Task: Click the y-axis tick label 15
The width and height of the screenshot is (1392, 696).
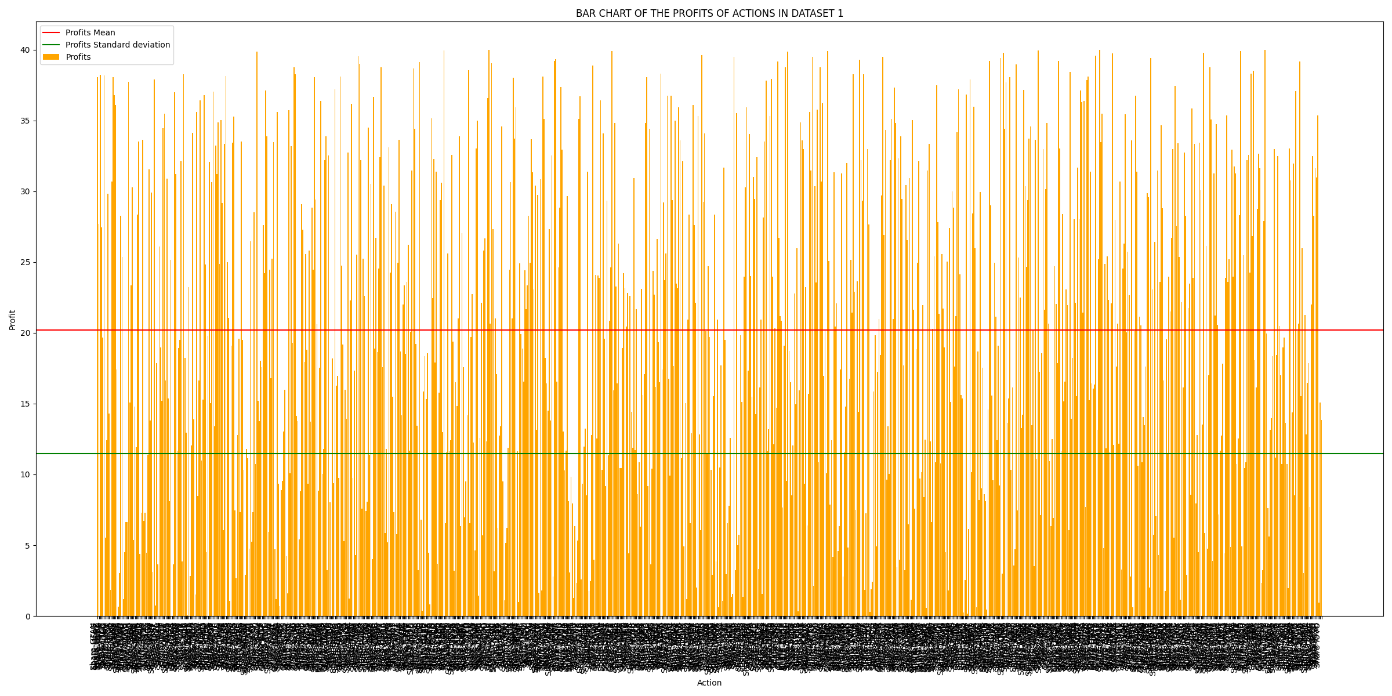Action: pyautogui.click(x=25, y=404)
